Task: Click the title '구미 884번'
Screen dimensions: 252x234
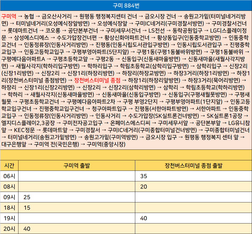Action: pyautogui.click(x=126, y=6)
